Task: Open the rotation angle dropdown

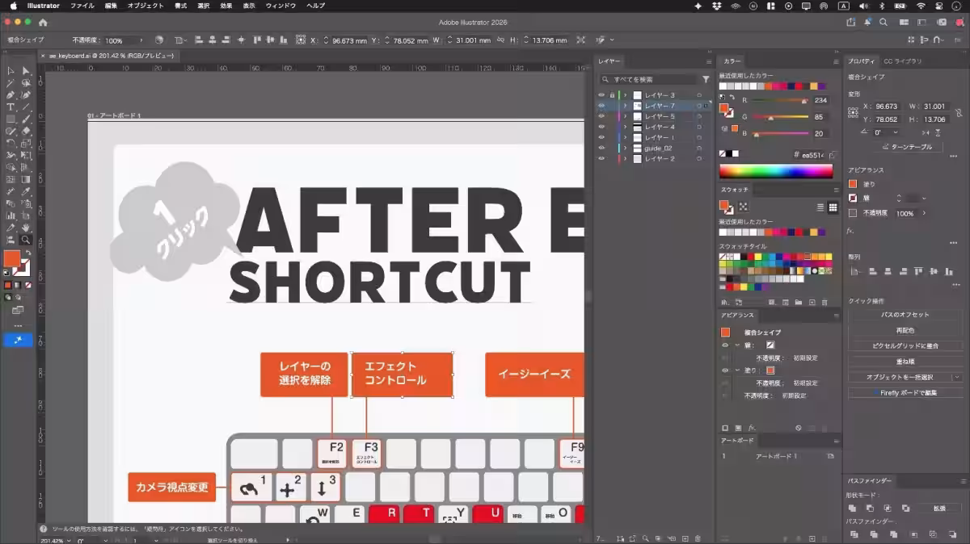Action: [x=895, y=132]
